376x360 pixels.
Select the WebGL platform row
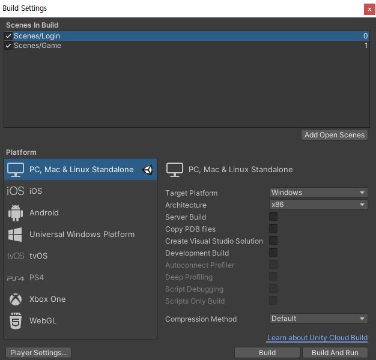pyautogui.click(x=80, y=321)
